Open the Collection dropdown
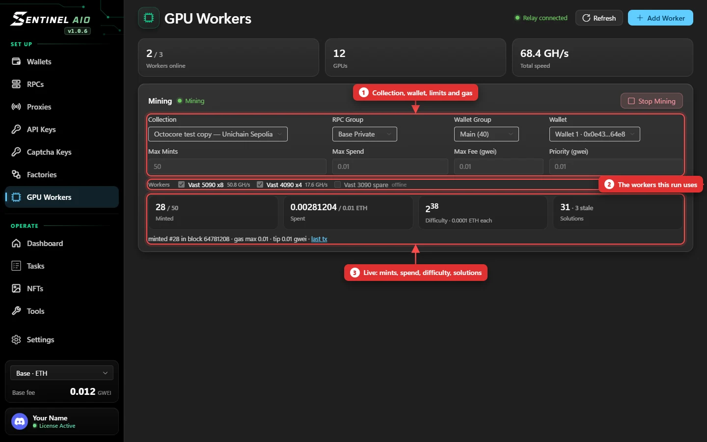 [218, 134]
